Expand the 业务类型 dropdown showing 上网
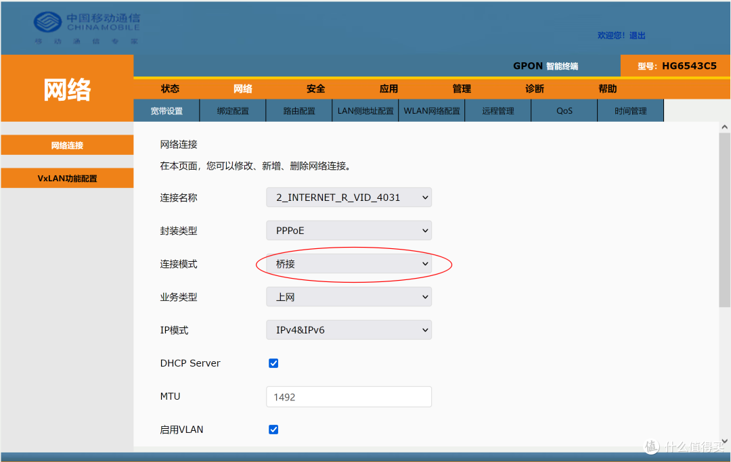The width and height of the screenshot is (731, 462). coord(349,296)
